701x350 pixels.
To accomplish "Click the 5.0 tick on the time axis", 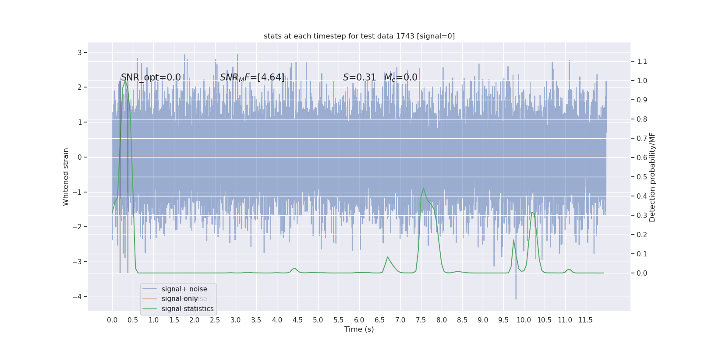I will click(x=318, y=320).
